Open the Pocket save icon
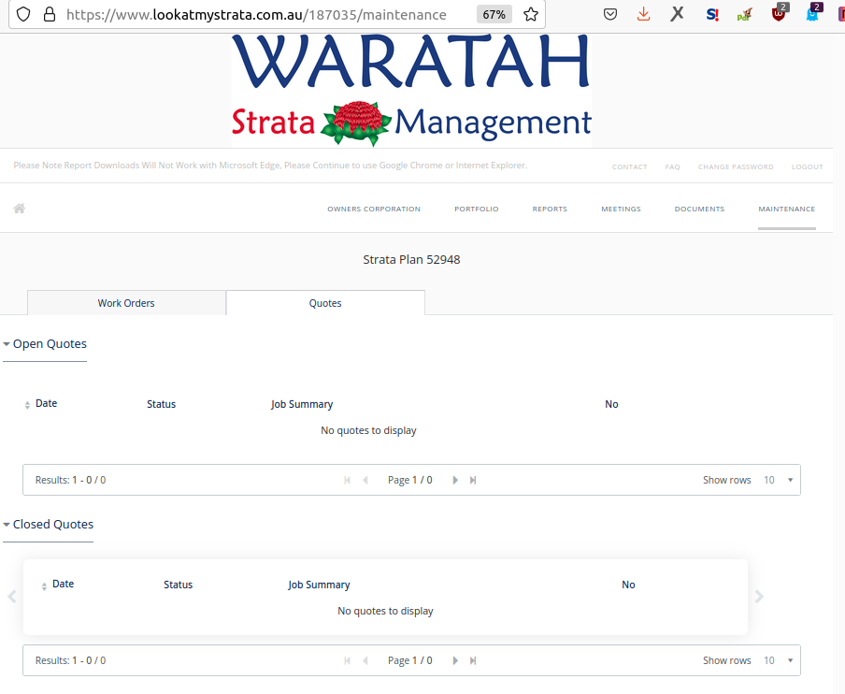The height and width of the screenshot is (694, 845). [610, 14]
